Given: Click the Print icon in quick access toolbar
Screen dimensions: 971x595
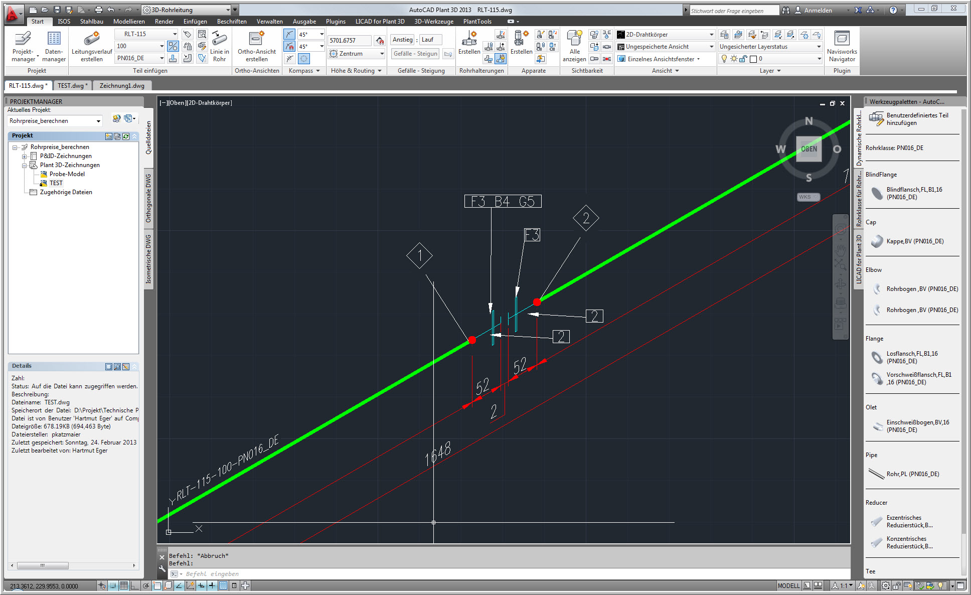Looking at the screenshot, I should tap(99, 10).
